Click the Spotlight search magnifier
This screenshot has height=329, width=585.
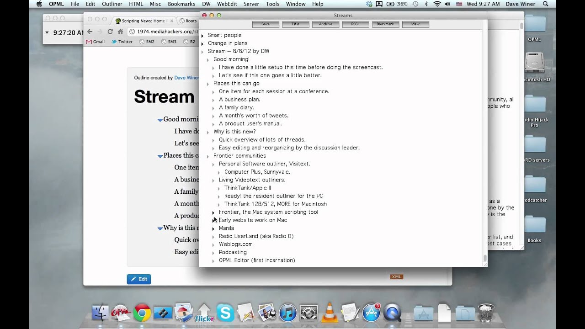point(545,4)
